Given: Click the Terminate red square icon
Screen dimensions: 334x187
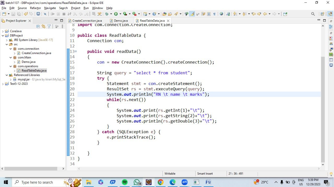Looking at the screenshot, I should pyautogui.click(x=64, y=14).
